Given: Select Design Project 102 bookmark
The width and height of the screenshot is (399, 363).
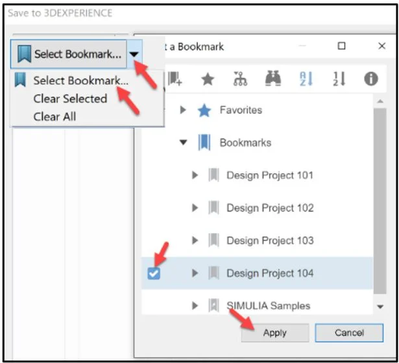Looking at the screenshot, I should coord(270,208).
